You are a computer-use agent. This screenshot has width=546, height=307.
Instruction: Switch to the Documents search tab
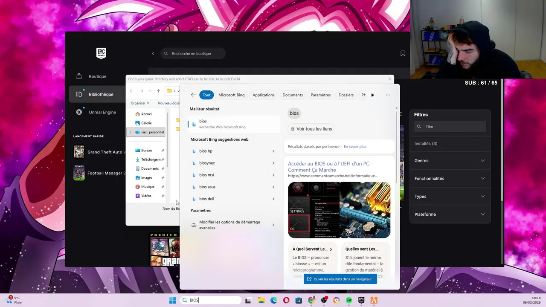[x=293, y=95]
